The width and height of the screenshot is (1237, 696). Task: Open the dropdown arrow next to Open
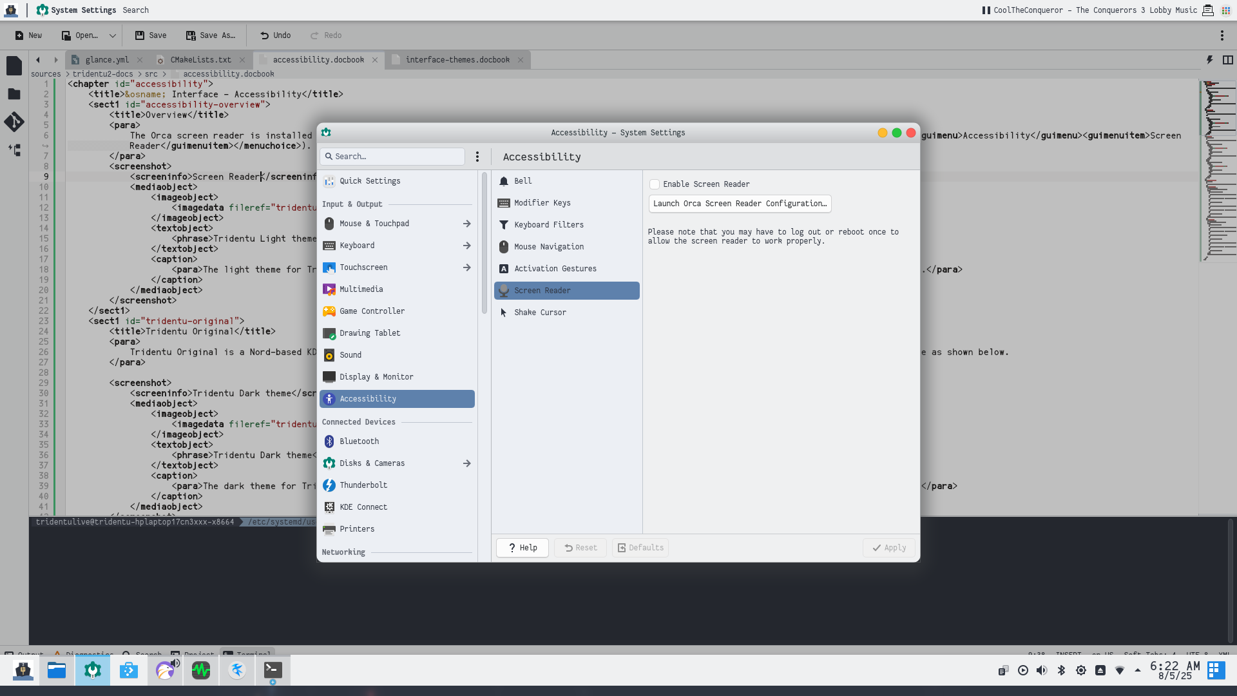[x=113, y=35]
